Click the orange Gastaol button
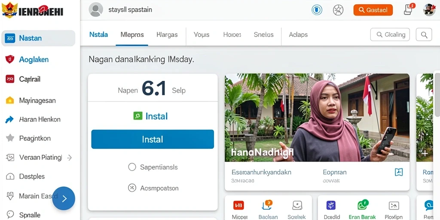 tap(373, 10)
